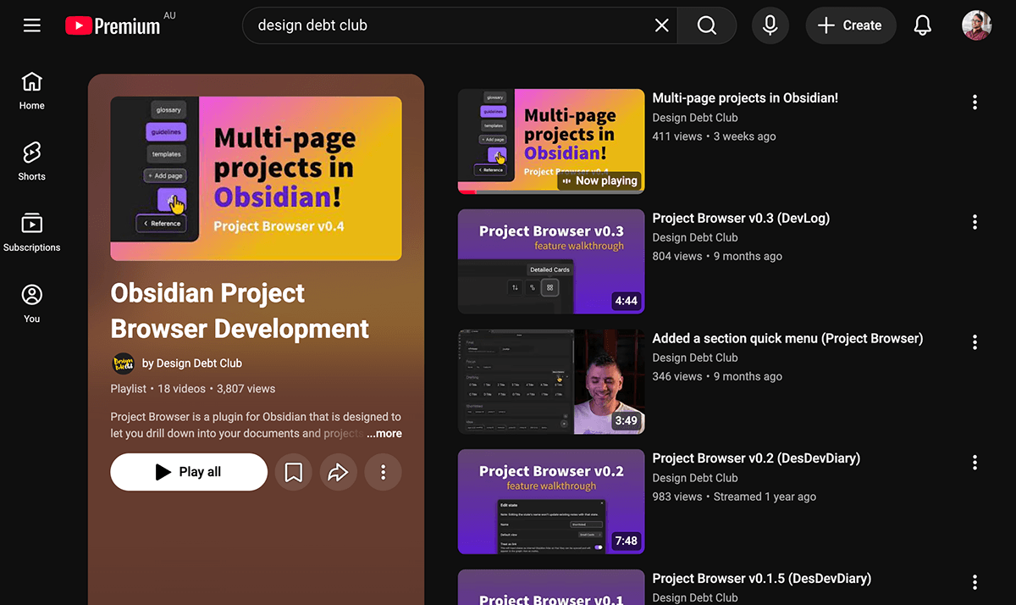1016x605 pixels.
Task: Open the Added a section quick menu thumbnail
Action: tap(551, 382)
